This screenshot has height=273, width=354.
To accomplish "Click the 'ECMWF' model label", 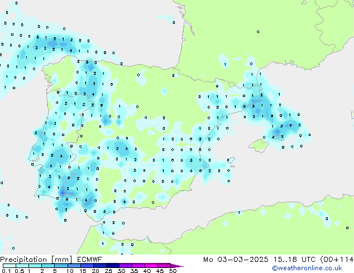I will 89,260.
